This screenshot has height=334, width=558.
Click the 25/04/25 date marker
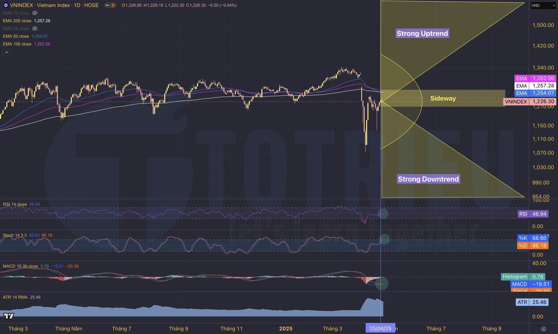(380, 328)
